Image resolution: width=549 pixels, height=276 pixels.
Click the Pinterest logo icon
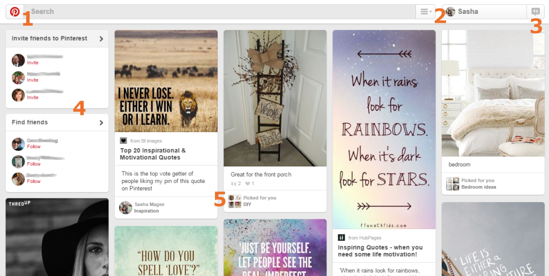click(x=14, y=12)
